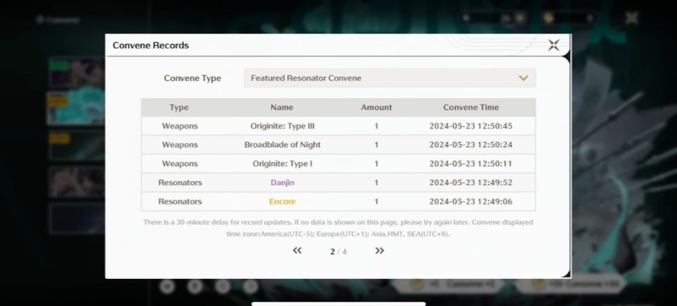
Task: Click Resonators type in Encore row
Action: (179, 202)
